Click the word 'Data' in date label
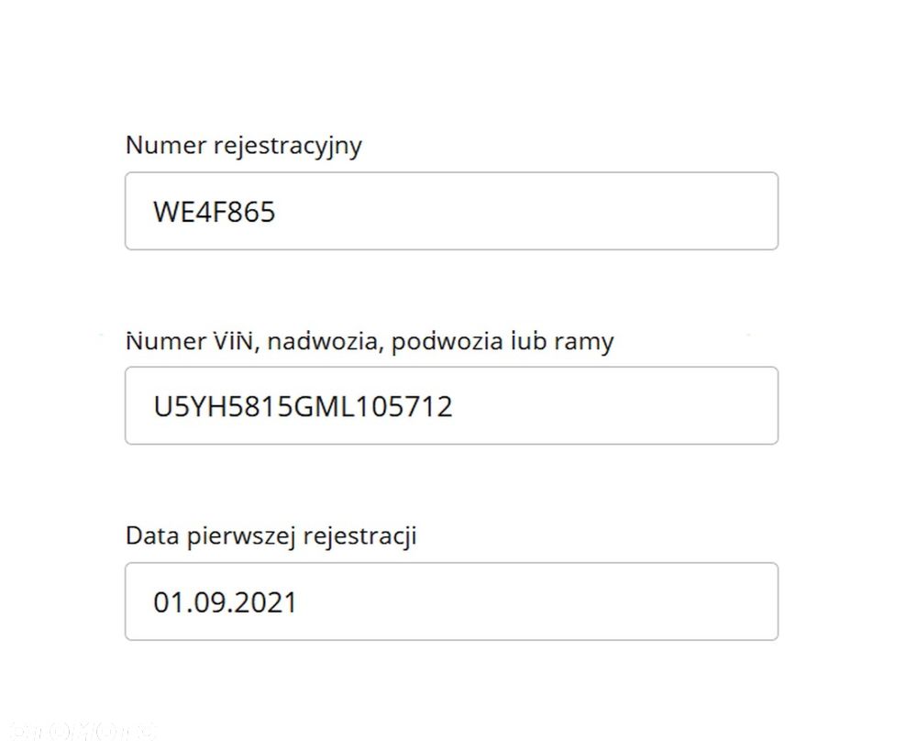 (153, 535)
